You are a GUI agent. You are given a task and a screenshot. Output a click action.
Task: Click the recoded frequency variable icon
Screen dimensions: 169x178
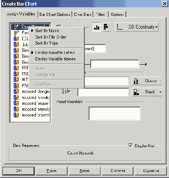coord(16,103)
